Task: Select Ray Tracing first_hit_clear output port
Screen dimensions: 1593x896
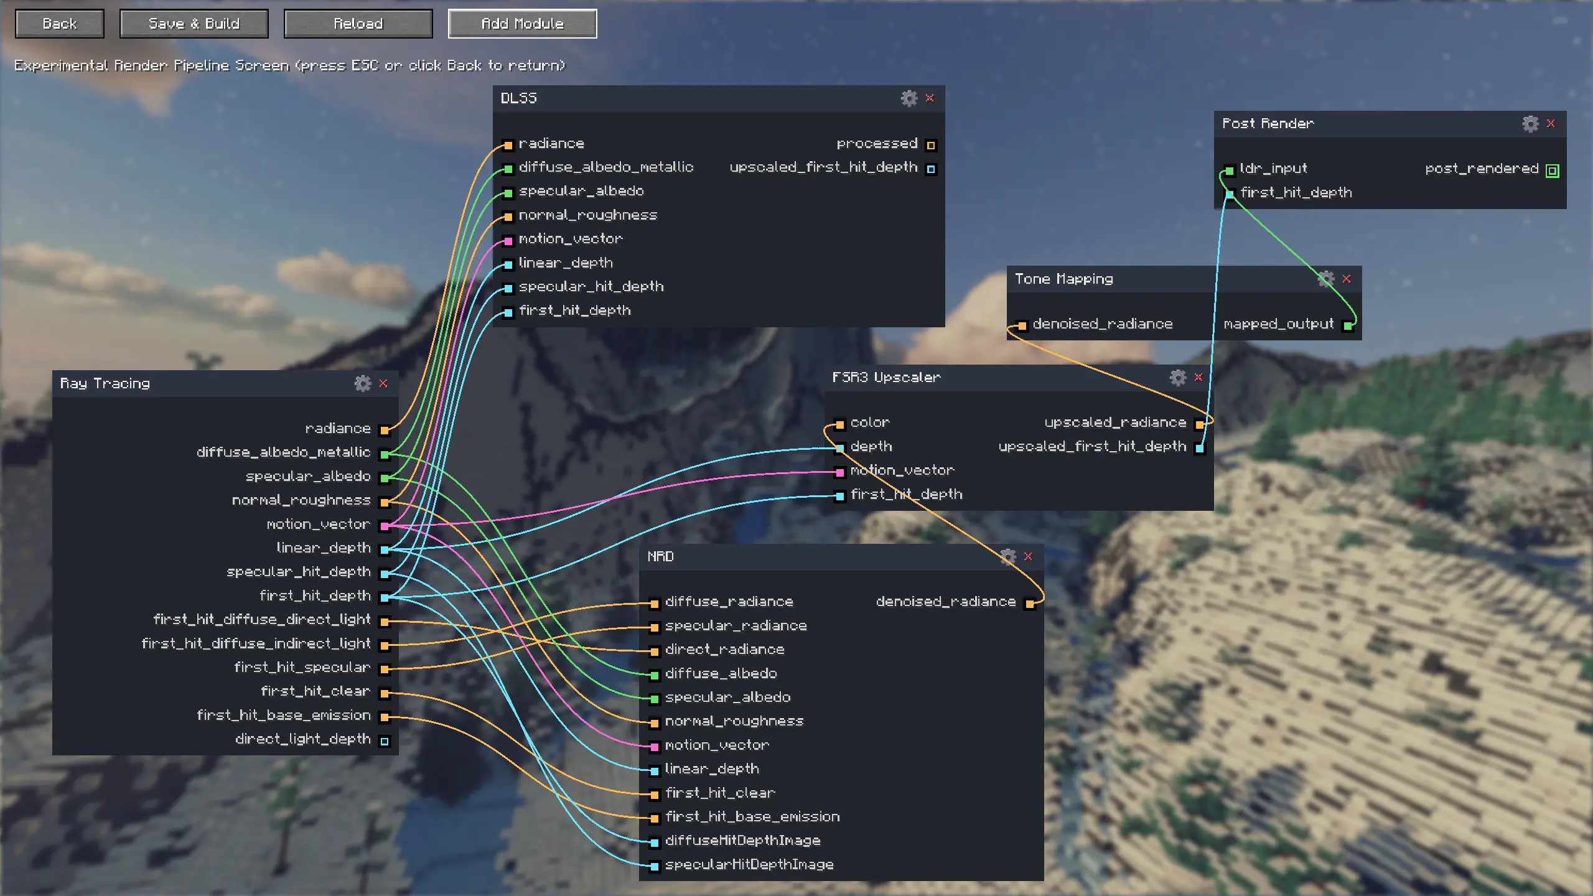Action: click(x=385, y=693)
